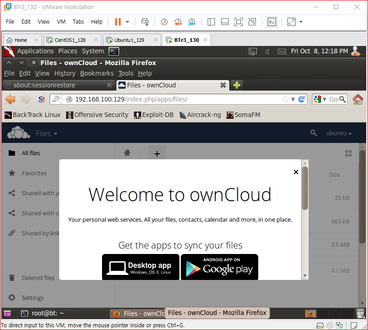Click the Google Play Android app button

[x=220, y=267]
